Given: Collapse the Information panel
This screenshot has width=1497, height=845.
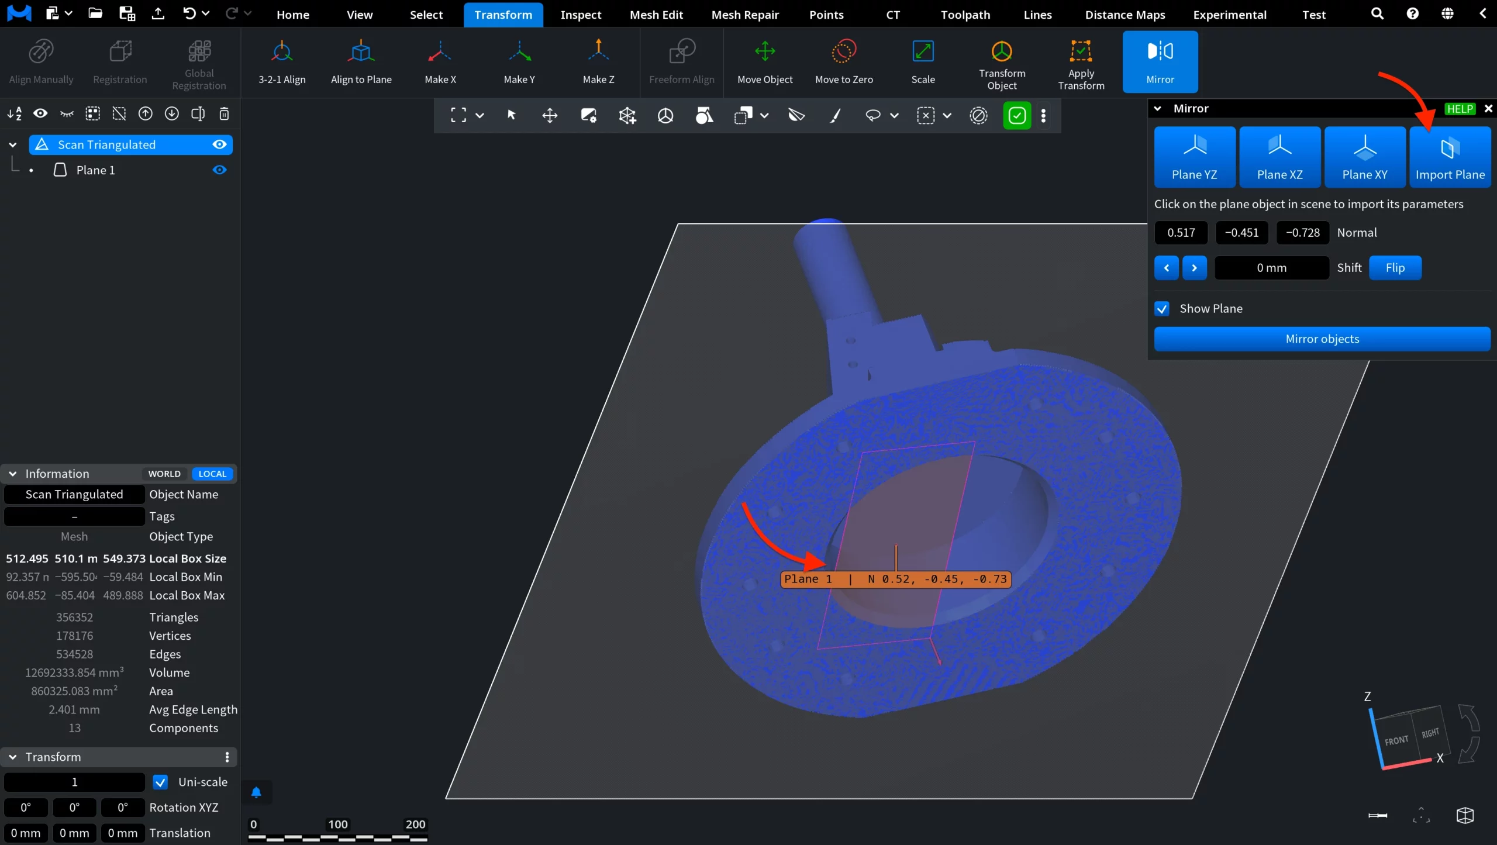Looking at the screenshot, I should (12, 474).
